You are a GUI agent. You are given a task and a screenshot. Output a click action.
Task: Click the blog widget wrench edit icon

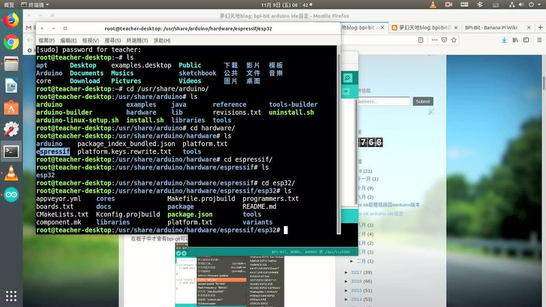(431, 111)
